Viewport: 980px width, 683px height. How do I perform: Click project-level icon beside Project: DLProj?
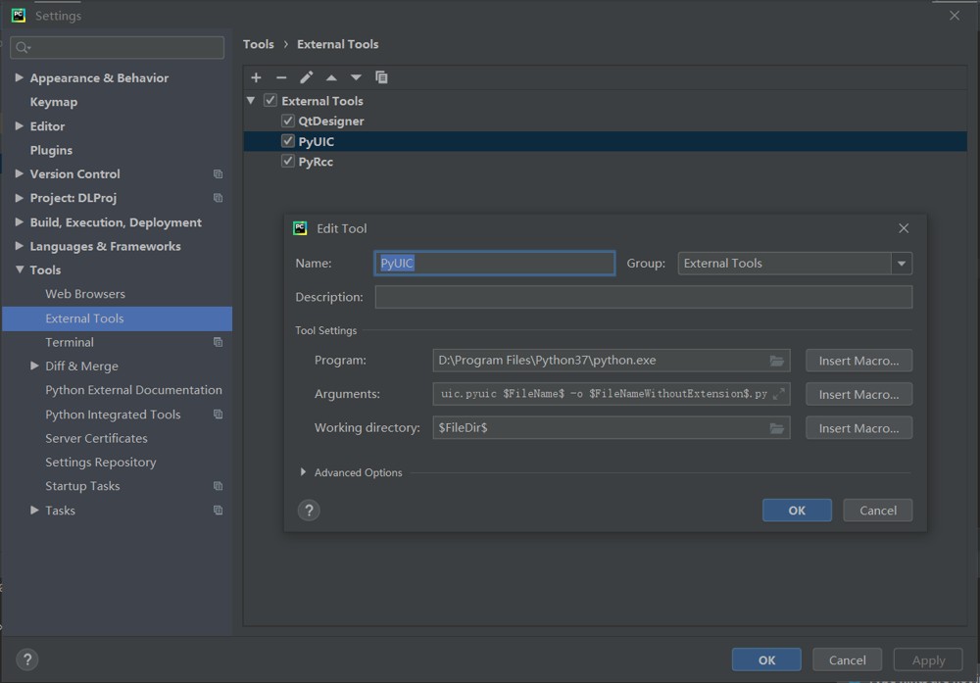[x=218, y=198]
